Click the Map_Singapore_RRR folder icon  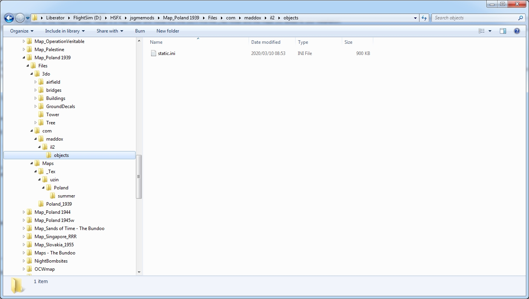coord(29,237)
